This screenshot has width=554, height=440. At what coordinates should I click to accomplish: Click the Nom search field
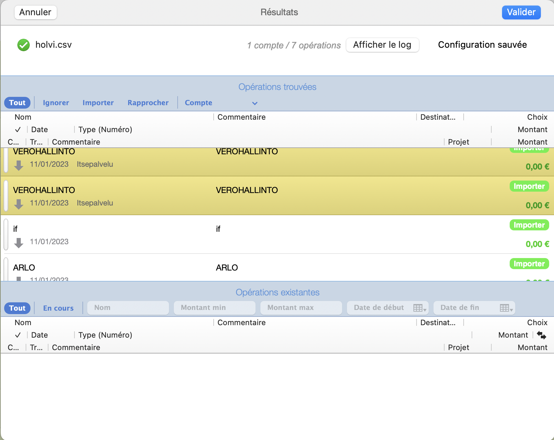coord(128,308)
